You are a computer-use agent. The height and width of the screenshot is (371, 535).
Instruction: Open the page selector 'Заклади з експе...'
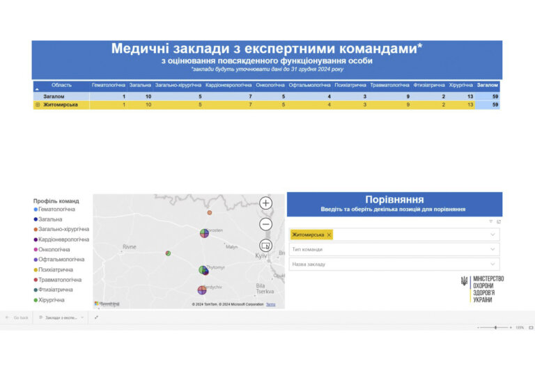[x=61, y=317]
